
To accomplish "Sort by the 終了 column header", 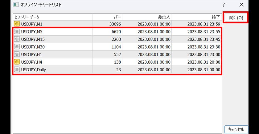I will pos(196,17).
